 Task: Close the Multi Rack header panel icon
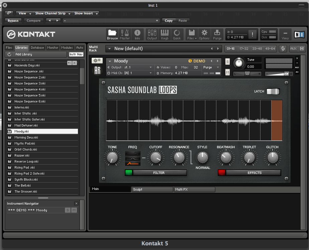[302, 49]
